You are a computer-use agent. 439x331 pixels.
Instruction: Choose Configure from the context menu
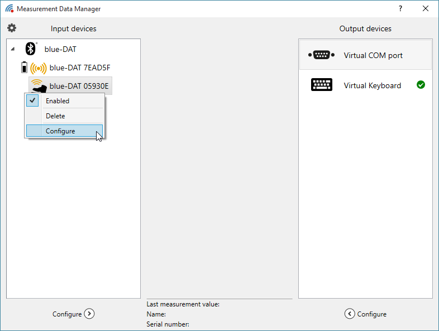(x=60, y=131)
